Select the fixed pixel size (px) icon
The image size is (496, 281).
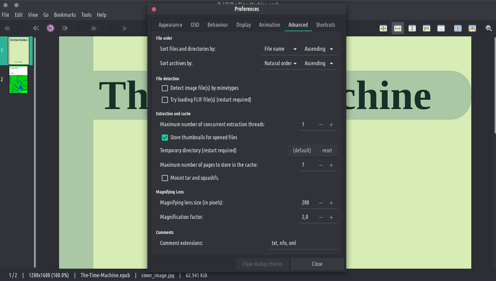click(427, 28)
